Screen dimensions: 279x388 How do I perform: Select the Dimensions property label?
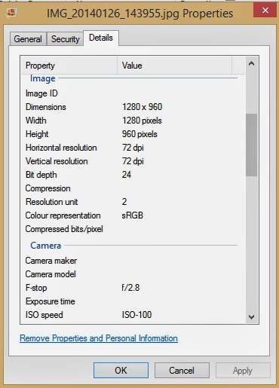point(46,107)
